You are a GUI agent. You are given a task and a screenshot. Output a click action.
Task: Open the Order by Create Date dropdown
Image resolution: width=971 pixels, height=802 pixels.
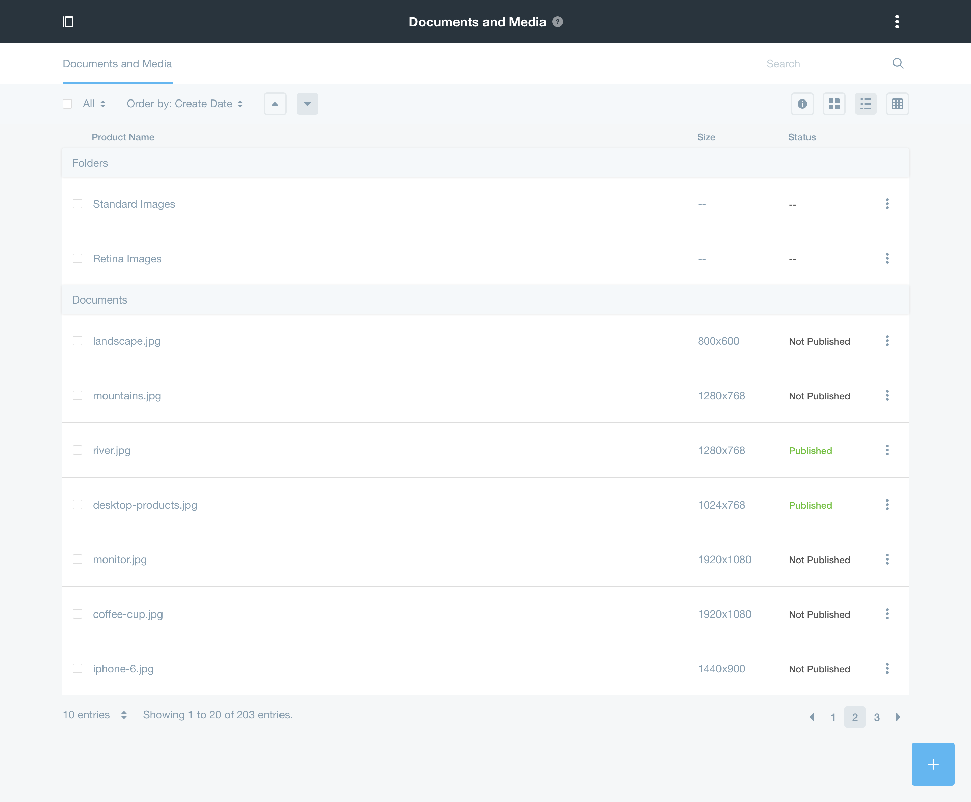pyautogui.click(x=184, y=104)
